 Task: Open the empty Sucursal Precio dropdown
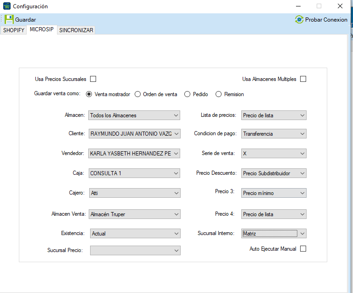click(x=135, y=250)
